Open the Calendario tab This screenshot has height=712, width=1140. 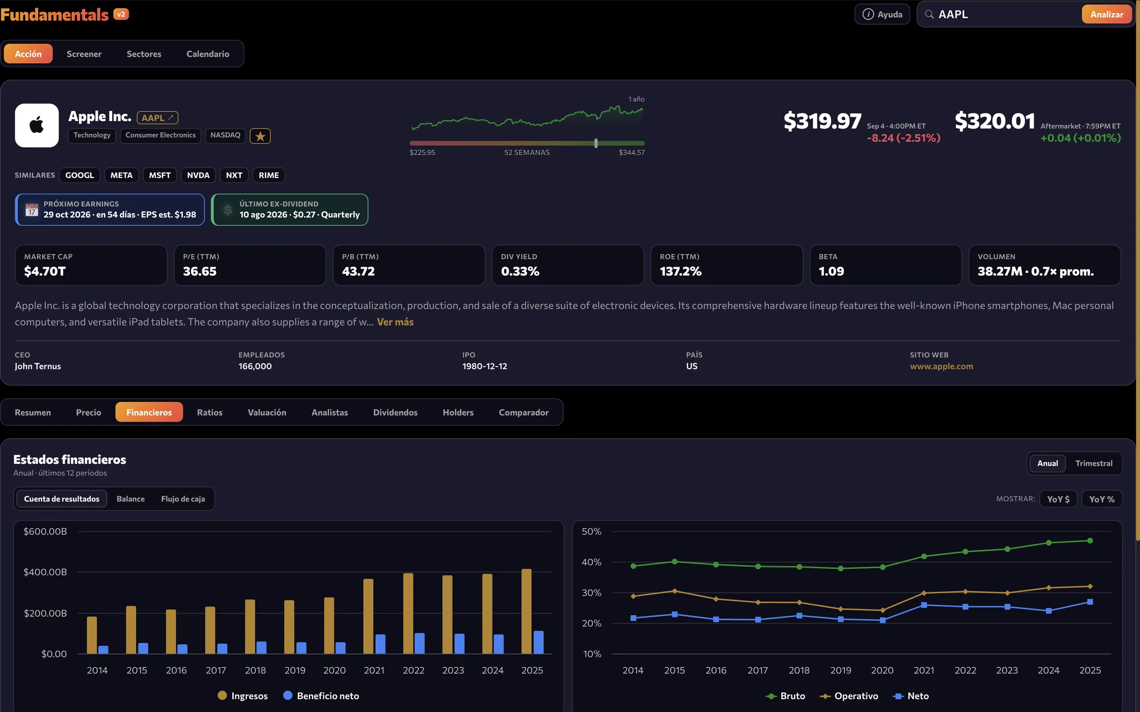tap(208, 54)
